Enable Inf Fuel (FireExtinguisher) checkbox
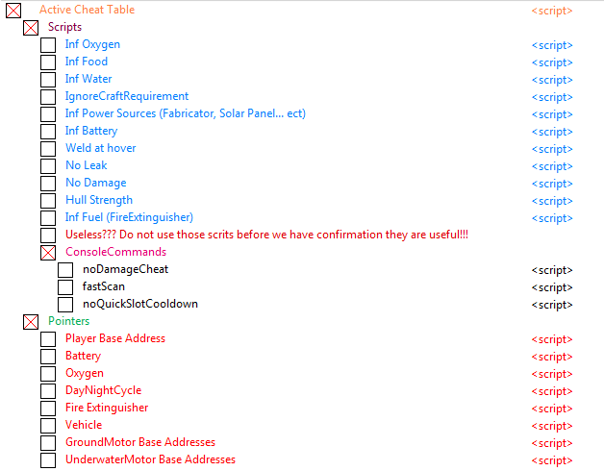This screenshot has height=471, width=604. pos(48,218)
